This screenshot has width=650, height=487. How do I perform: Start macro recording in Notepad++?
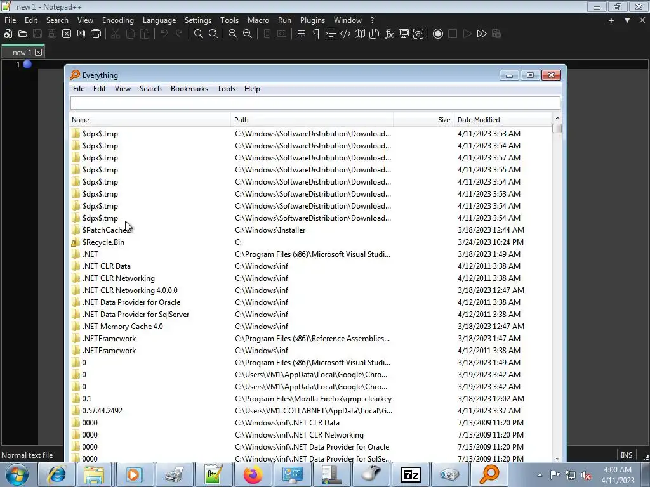click(438, 34)
